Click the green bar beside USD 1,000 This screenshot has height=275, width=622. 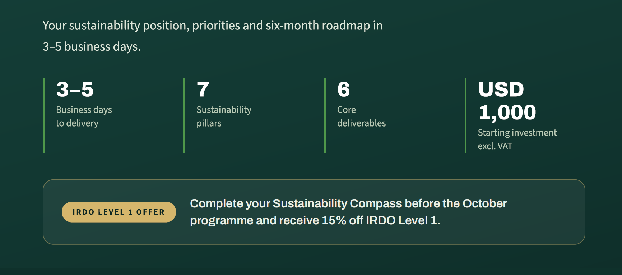coord(465,115)
